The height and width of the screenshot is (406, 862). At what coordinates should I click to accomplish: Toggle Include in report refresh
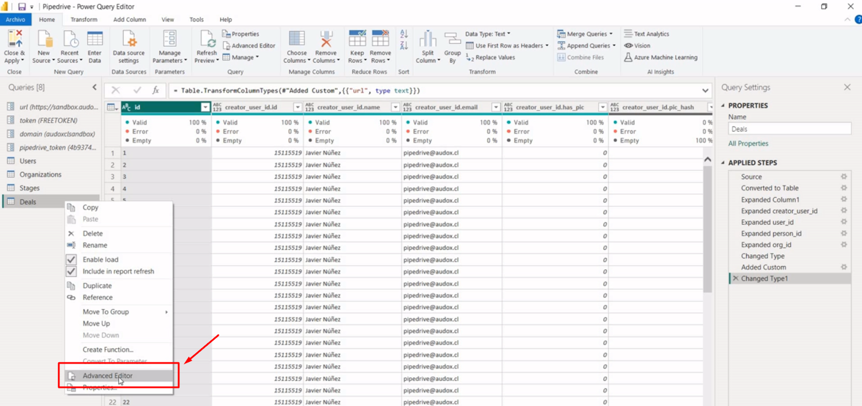[x=71, y=271]
